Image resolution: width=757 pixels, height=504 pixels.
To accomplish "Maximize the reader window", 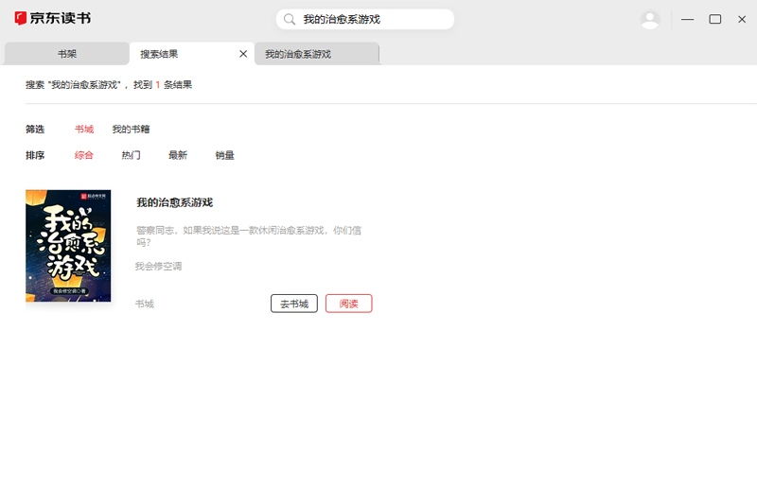I will 715,19.
